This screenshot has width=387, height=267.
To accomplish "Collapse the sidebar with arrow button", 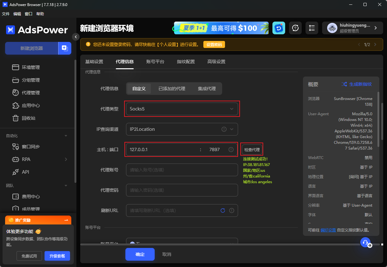I will pyautogui.click(x=75, y=37).
